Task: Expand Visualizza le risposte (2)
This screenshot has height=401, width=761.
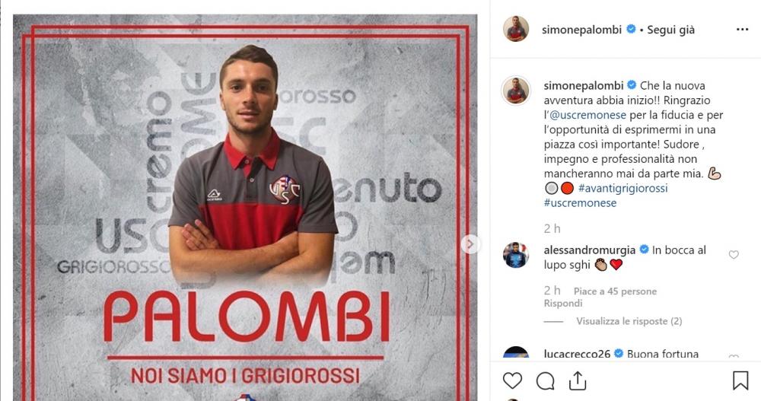Action: (x=629, y=321)
